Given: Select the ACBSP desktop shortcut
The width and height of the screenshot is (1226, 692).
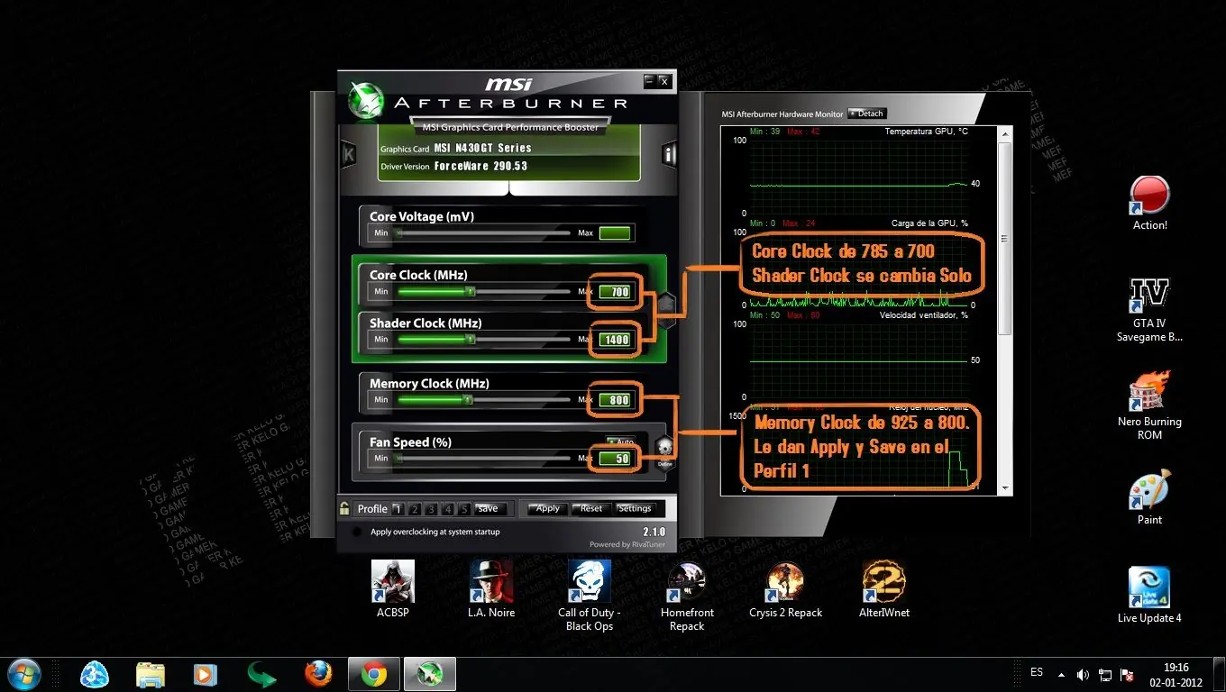Looking at the screenshot, I should pos(393,589).
